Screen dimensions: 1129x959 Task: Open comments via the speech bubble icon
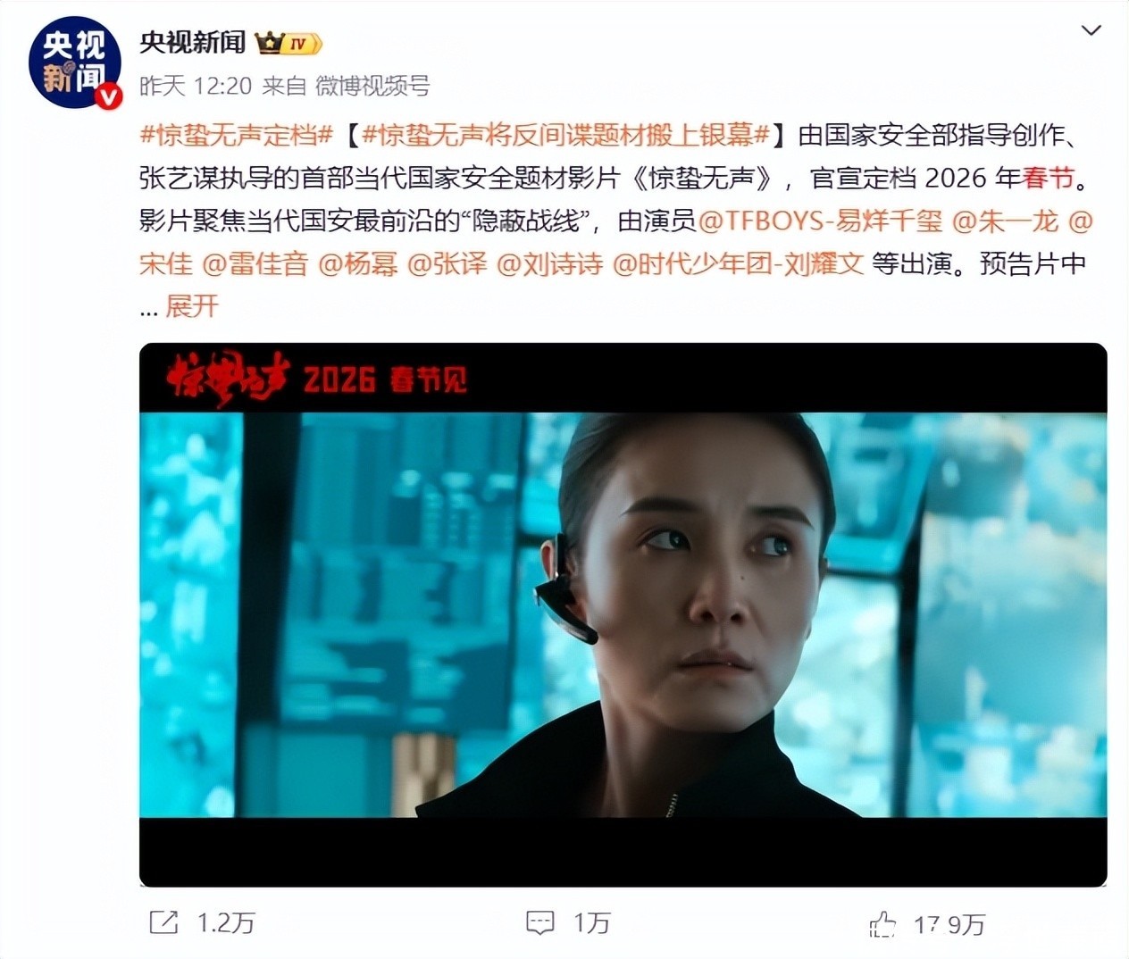coord(540,922)
